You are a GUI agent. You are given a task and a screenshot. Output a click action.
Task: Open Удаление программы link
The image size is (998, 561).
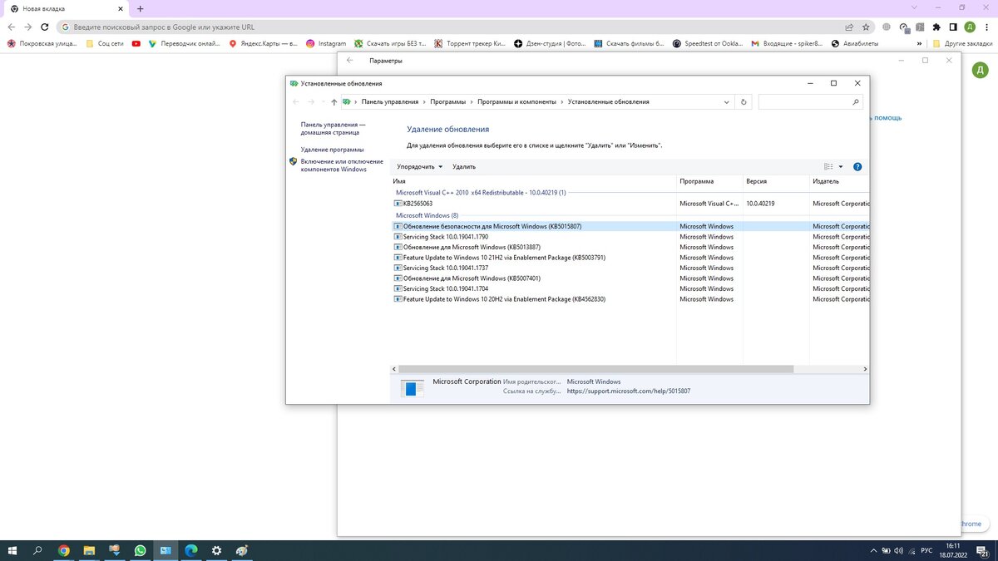(332, 150)
